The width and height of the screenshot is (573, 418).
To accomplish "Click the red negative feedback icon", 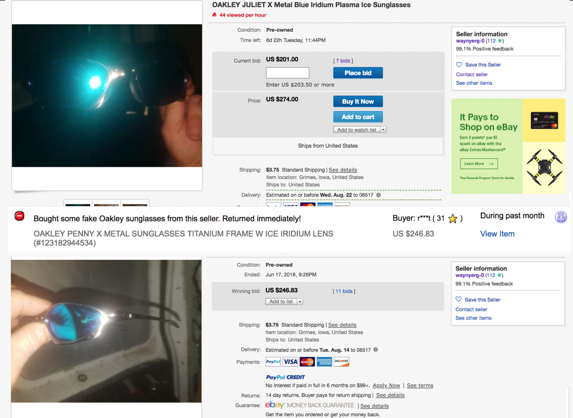I will tap(19, 216).
